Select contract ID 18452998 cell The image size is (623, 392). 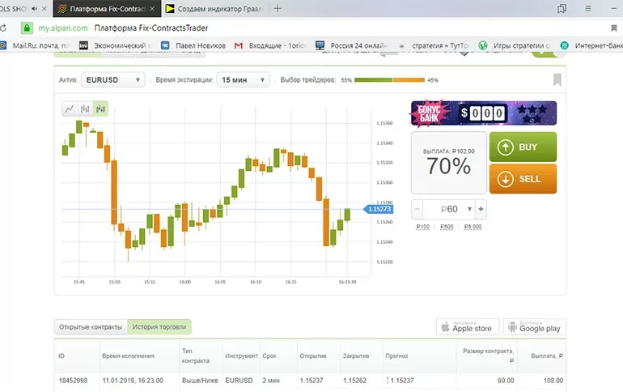pos(73,381)
